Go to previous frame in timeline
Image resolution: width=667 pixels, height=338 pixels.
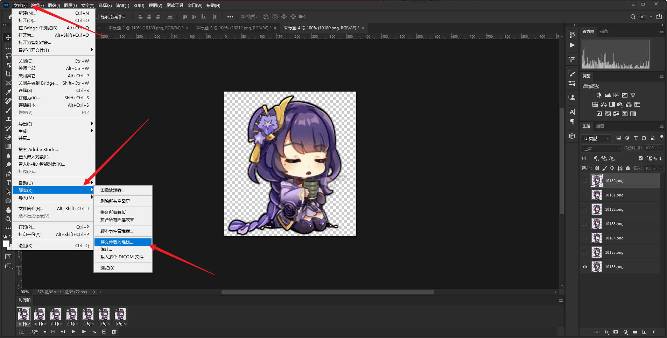pos(63,332)
